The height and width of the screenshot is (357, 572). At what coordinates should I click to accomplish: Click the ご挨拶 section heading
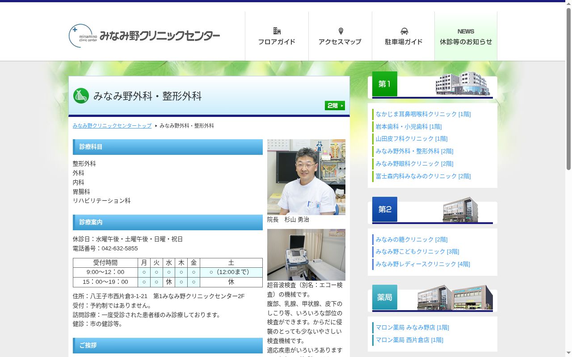tap(168, 345)
